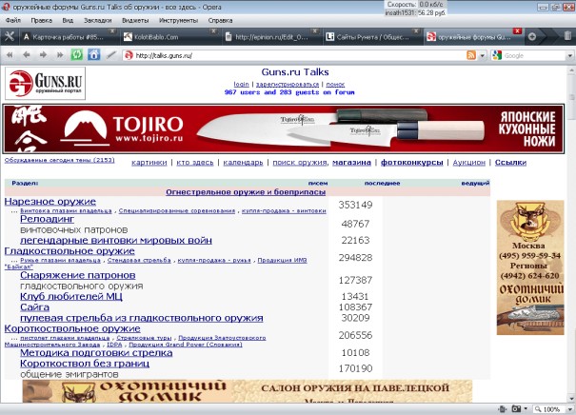Click the rewind navigation button
The width and height of the screenshot is (576, 415).
tap(10, 55)
